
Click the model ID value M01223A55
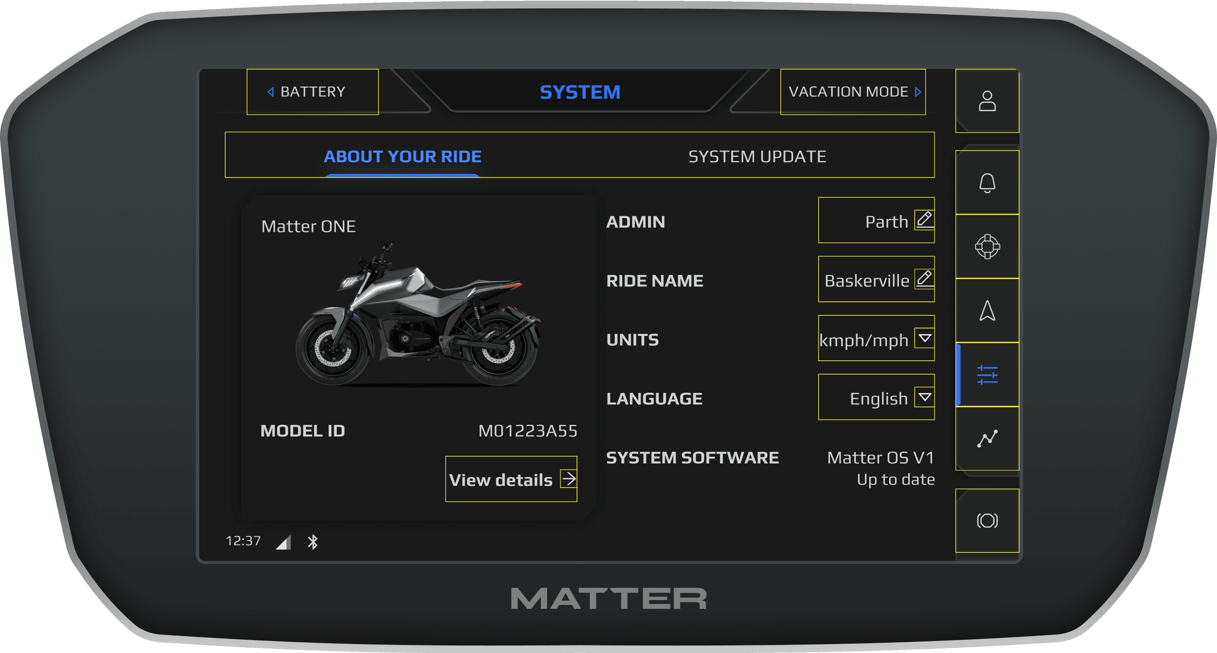tap(528, 431)
